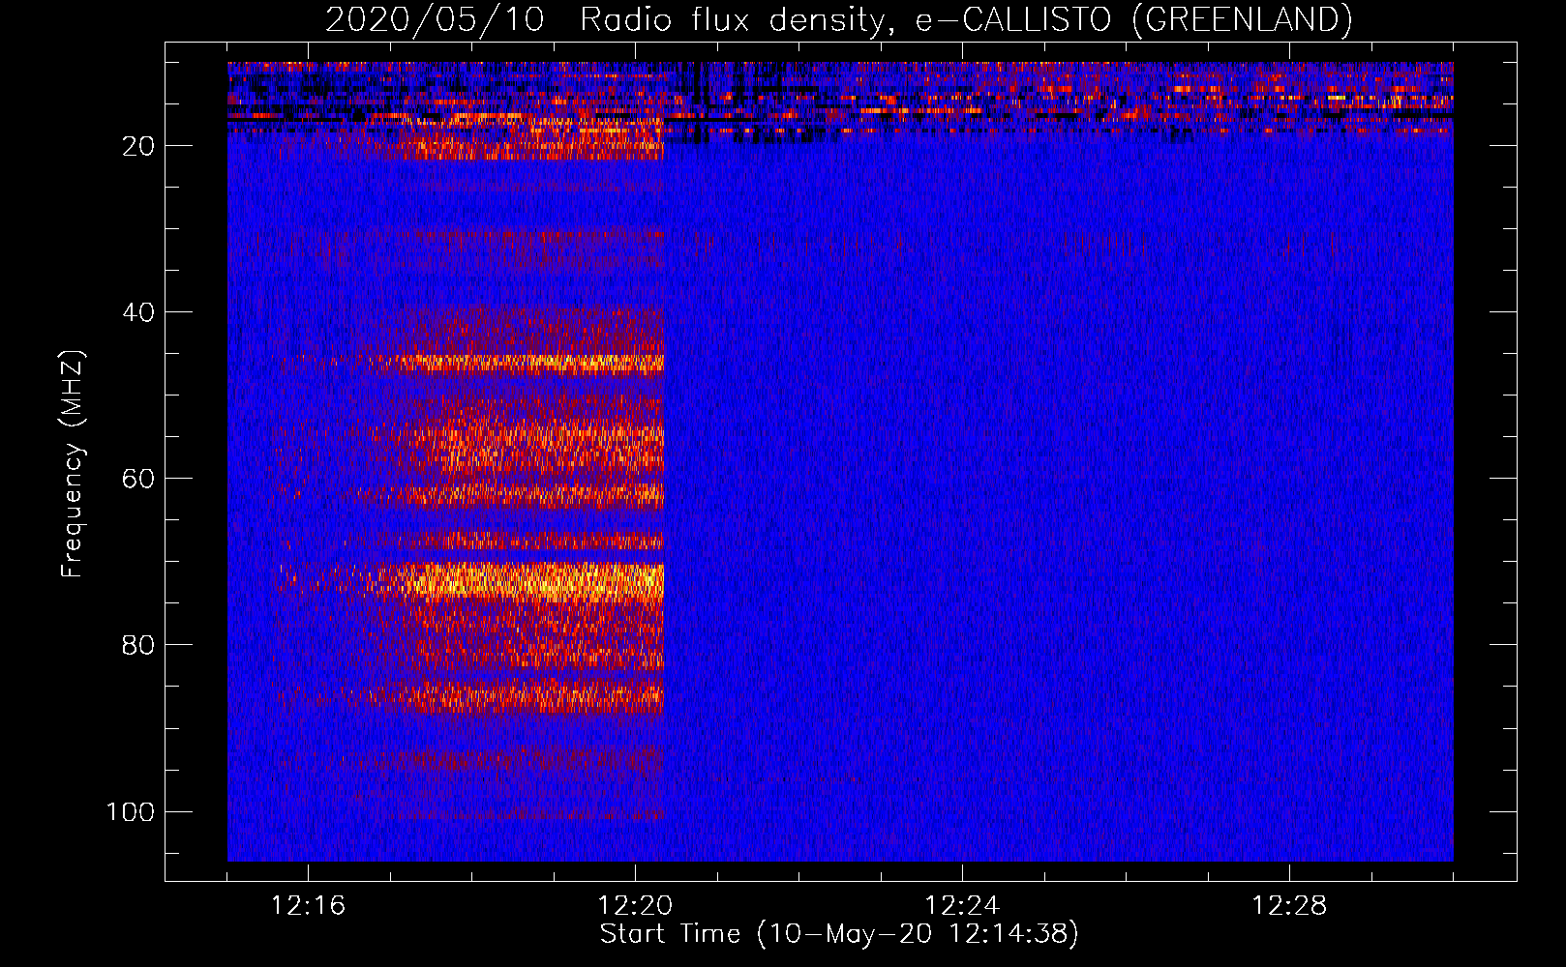Click the 12:16 time tick label
The height and width of the screenshot is (967, 1566).
(x=308, y=906)
